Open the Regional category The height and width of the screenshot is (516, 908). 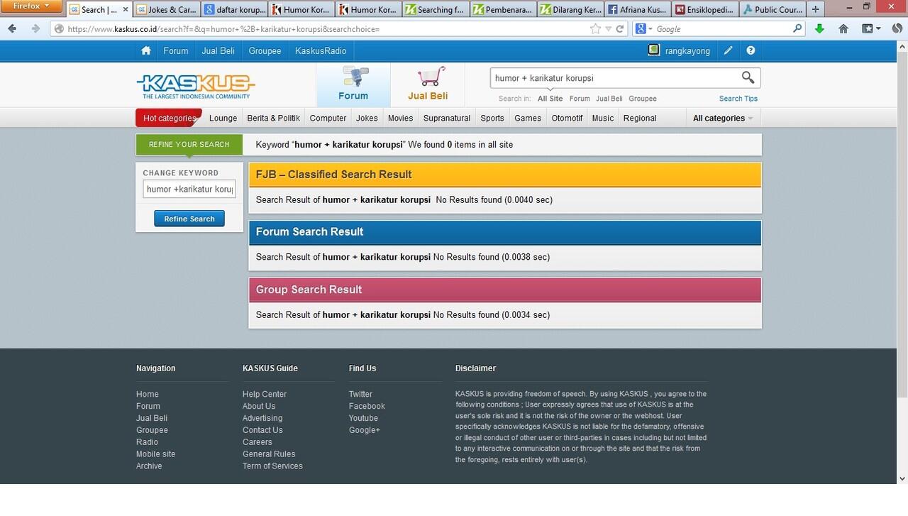pos(640,118)
